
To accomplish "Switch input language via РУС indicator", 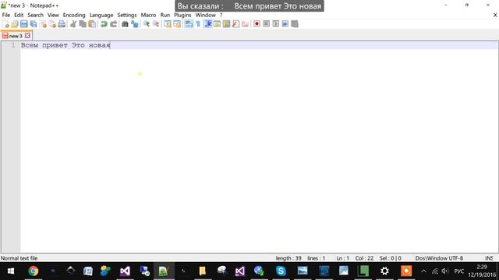I will pos(458,271).
